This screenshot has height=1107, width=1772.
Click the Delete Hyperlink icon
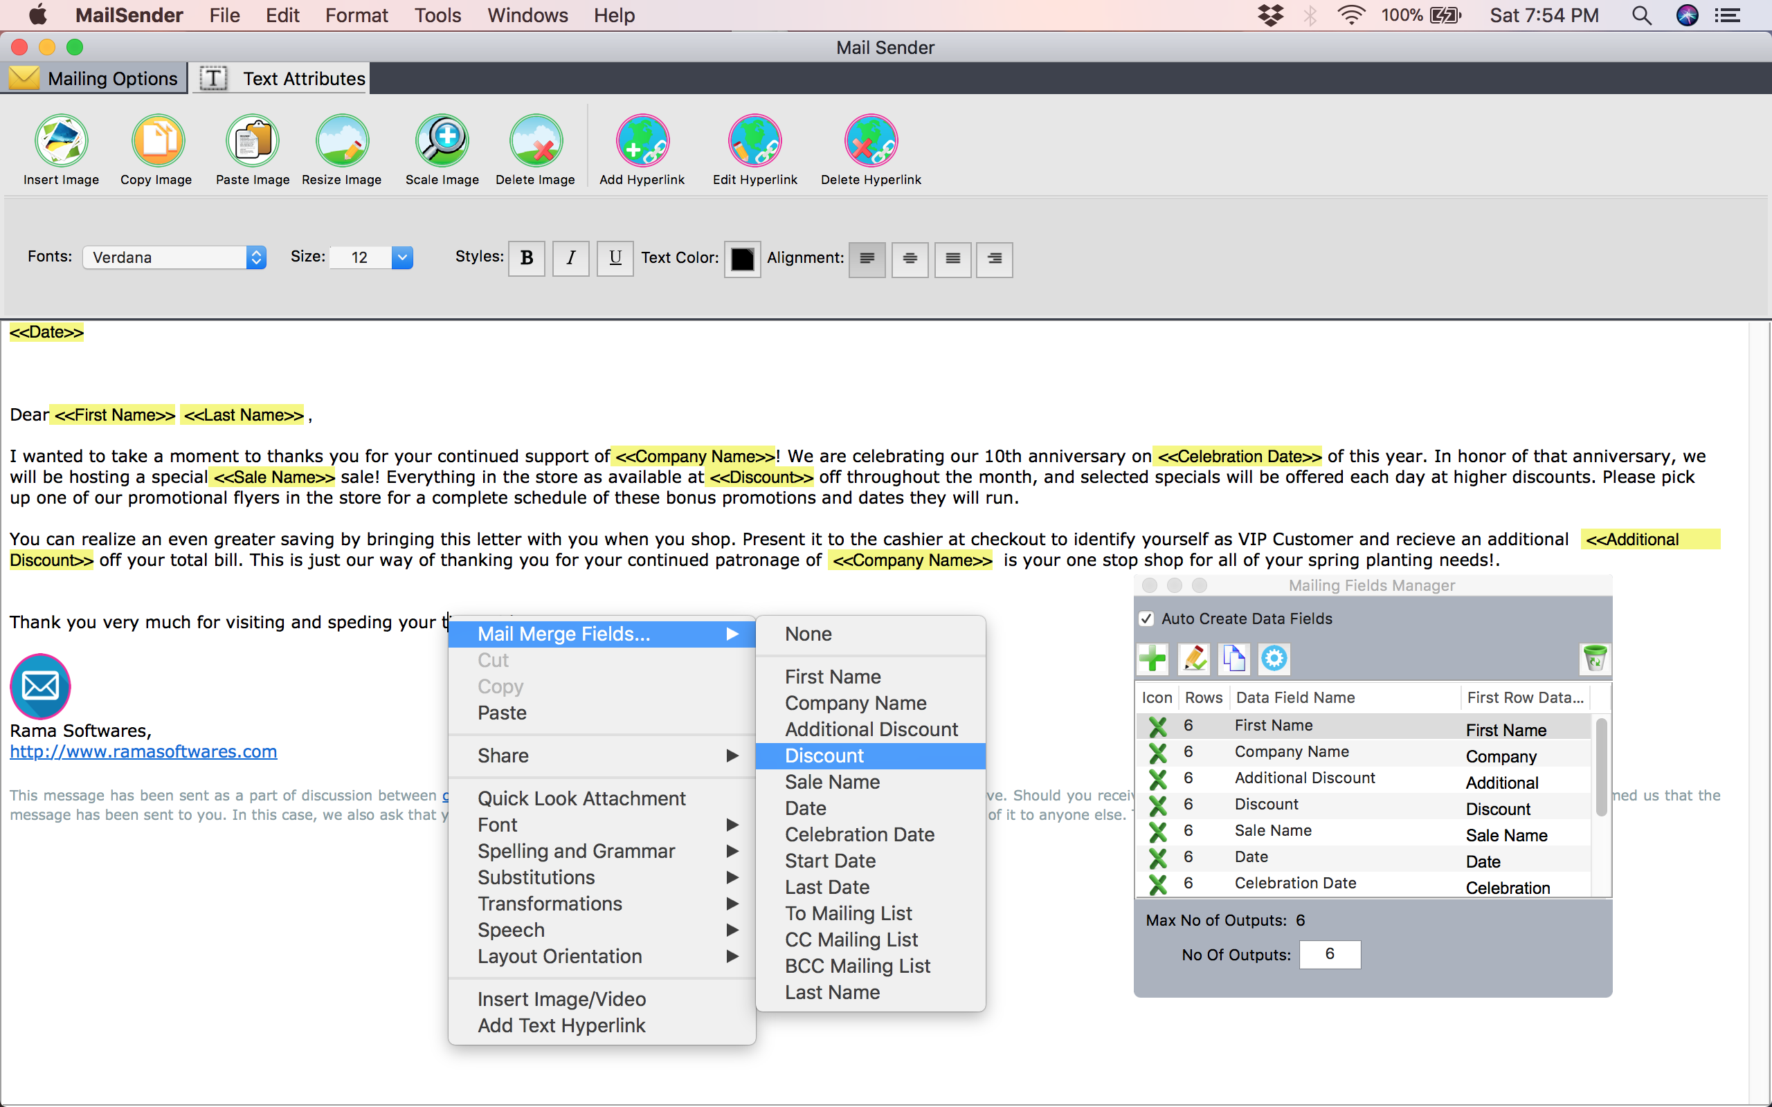pyautogui.click(x=871, y=140)
